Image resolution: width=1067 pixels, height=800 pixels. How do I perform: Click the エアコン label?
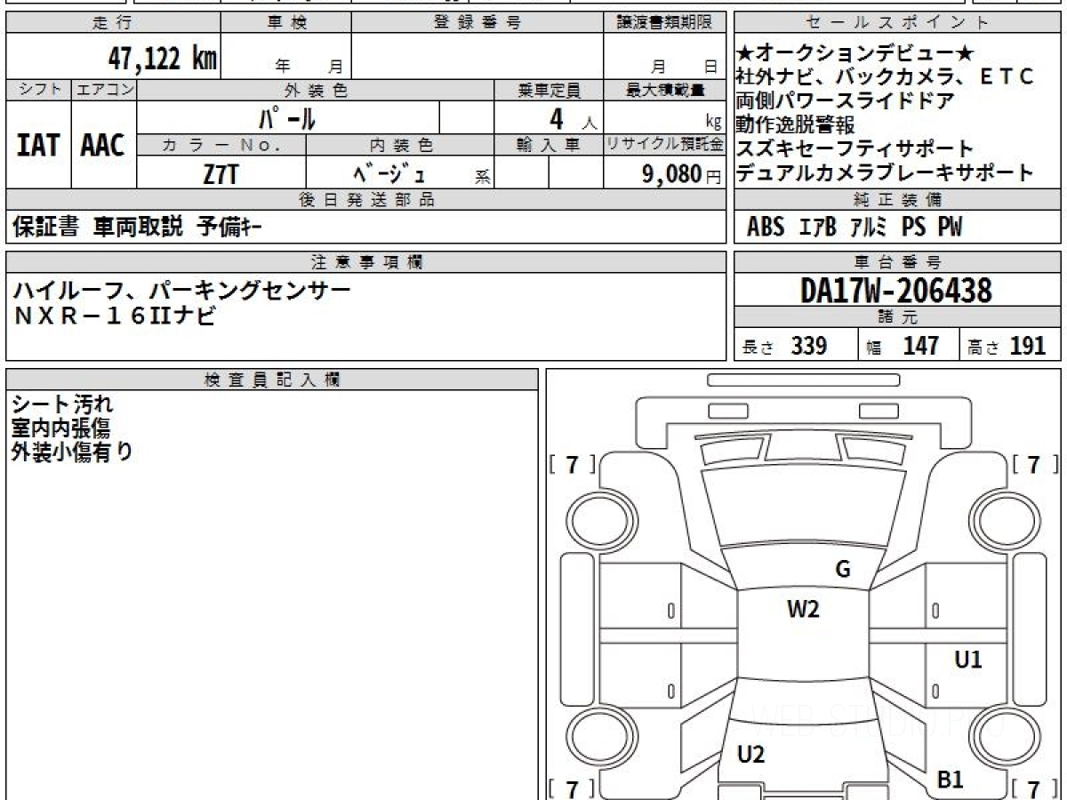click(x=104, y=90)
